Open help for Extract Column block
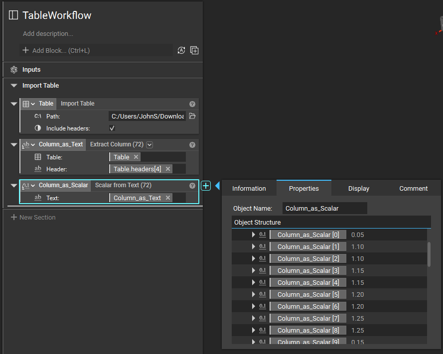This screenshot has width=443, height=354. tap(192, 145)
